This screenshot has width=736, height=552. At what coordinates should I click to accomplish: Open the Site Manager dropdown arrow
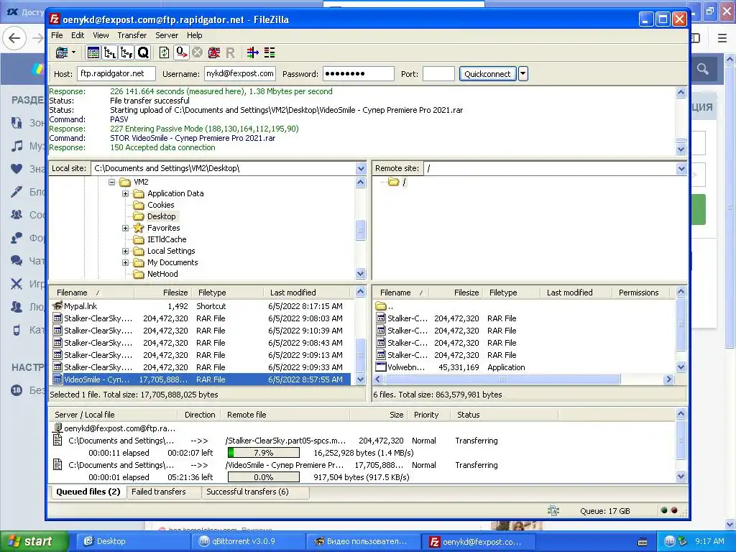(74, 52)
